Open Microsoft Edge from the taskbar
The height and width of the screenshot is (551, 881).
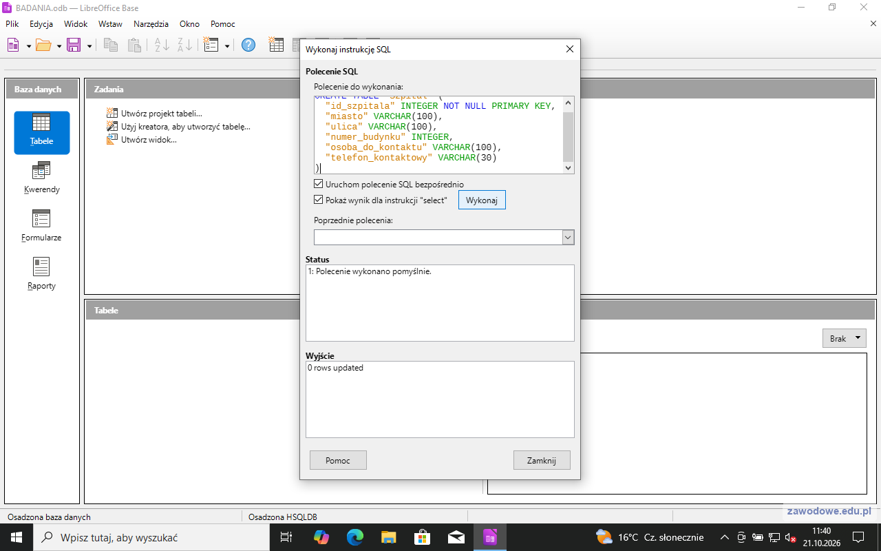tap(354, 537)
